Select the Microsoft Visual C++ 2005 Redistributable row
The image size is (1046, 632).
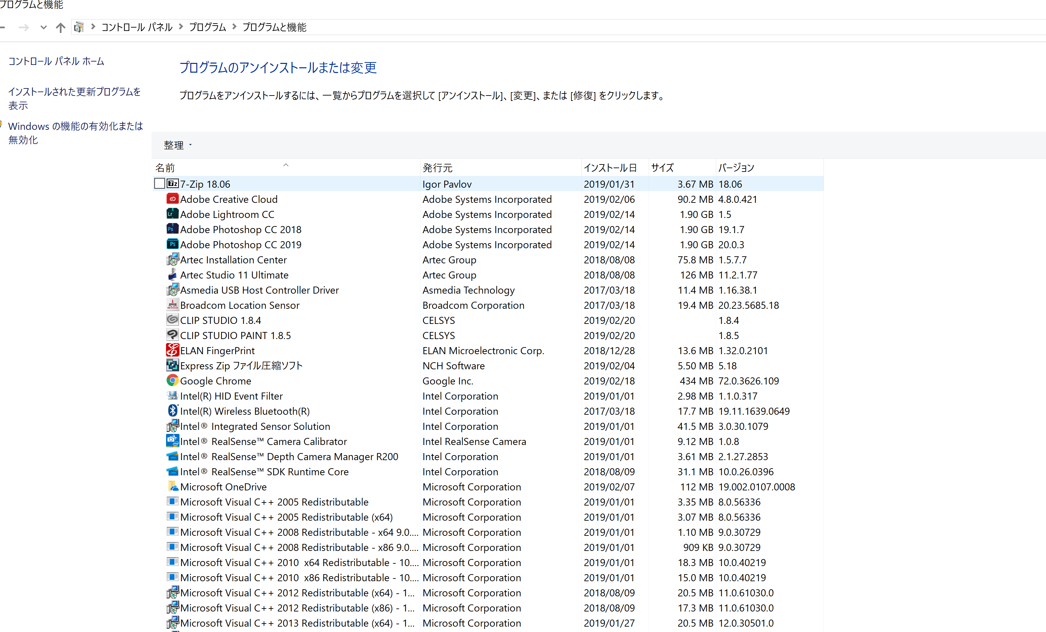pyautogui.click(x=488, y=502)
